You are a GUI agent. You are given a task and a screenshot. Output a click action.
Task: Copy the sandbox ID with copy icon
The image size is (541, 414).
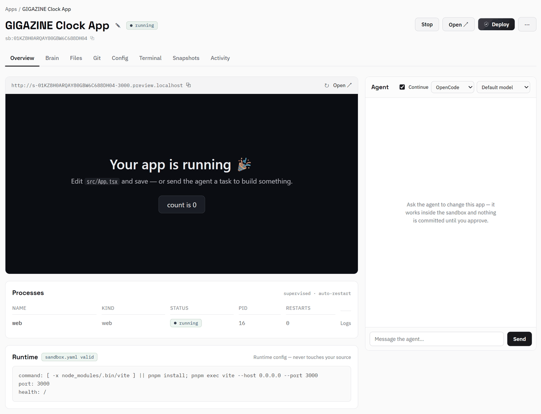[x=92, y=38]
